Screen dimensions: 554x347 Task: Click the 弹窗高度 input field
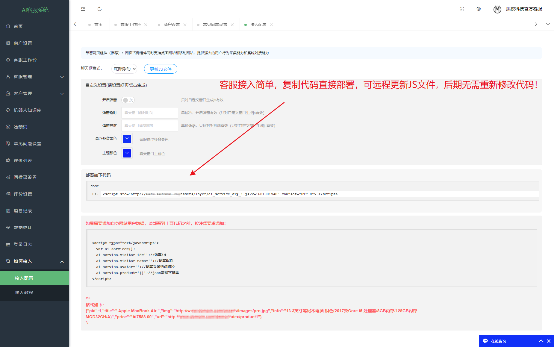(150, 126)
